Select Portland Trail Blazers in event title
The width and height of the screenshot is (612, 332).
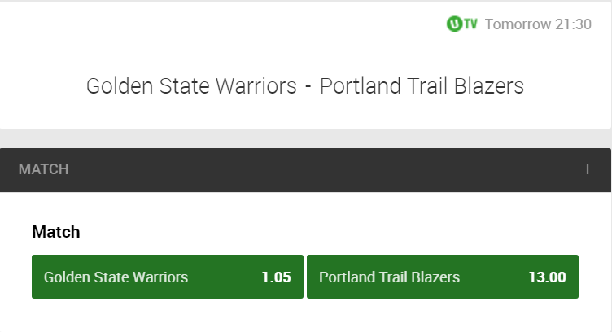[422, 86]
